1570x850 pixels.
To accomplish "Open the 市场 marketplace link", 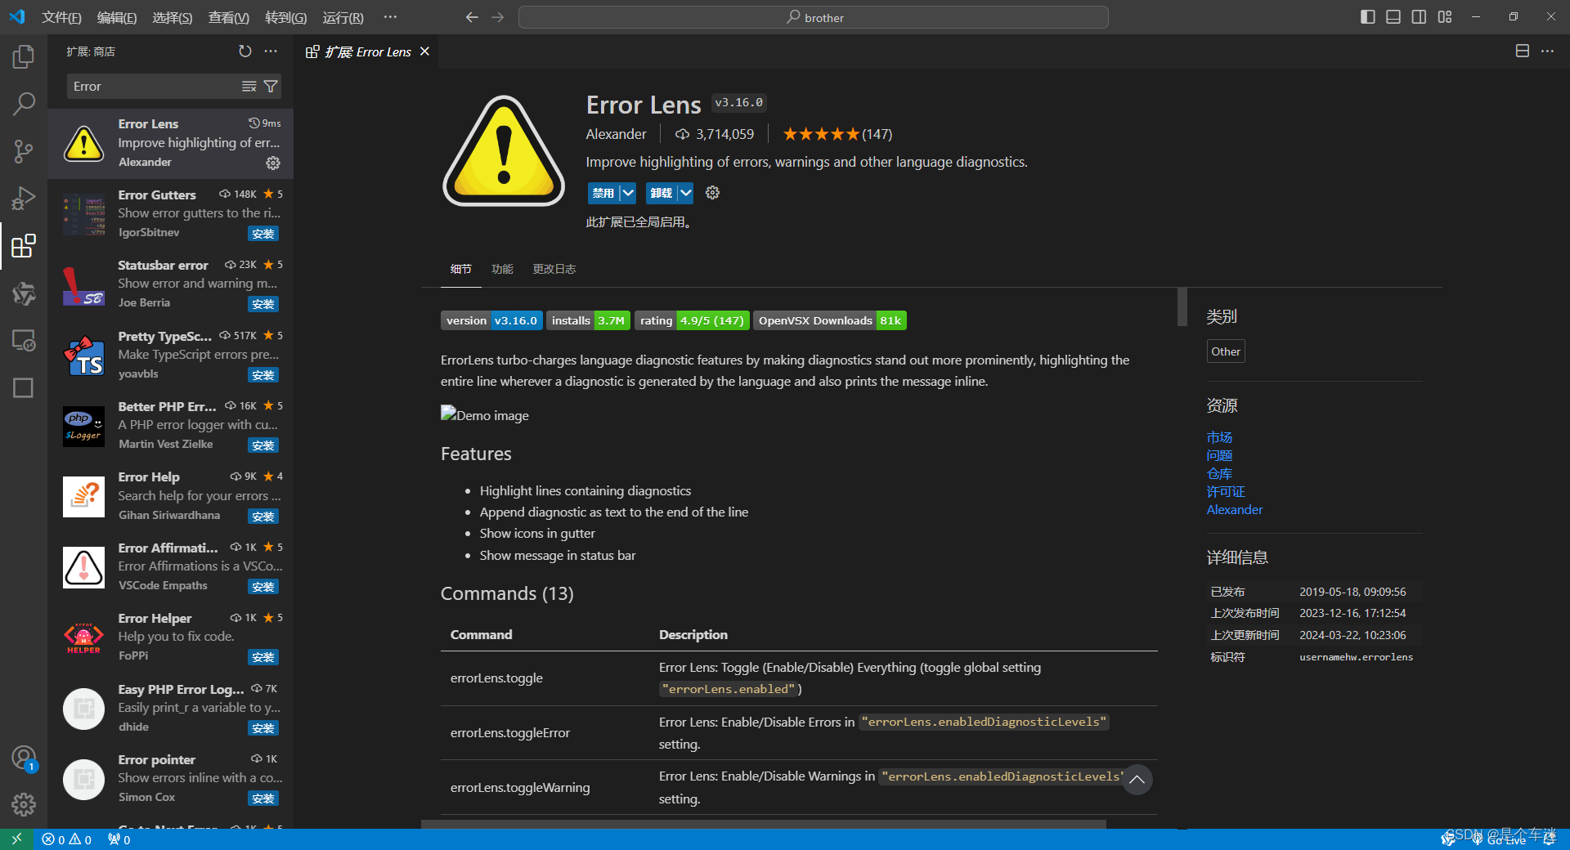I will [x=1219, y=437].
